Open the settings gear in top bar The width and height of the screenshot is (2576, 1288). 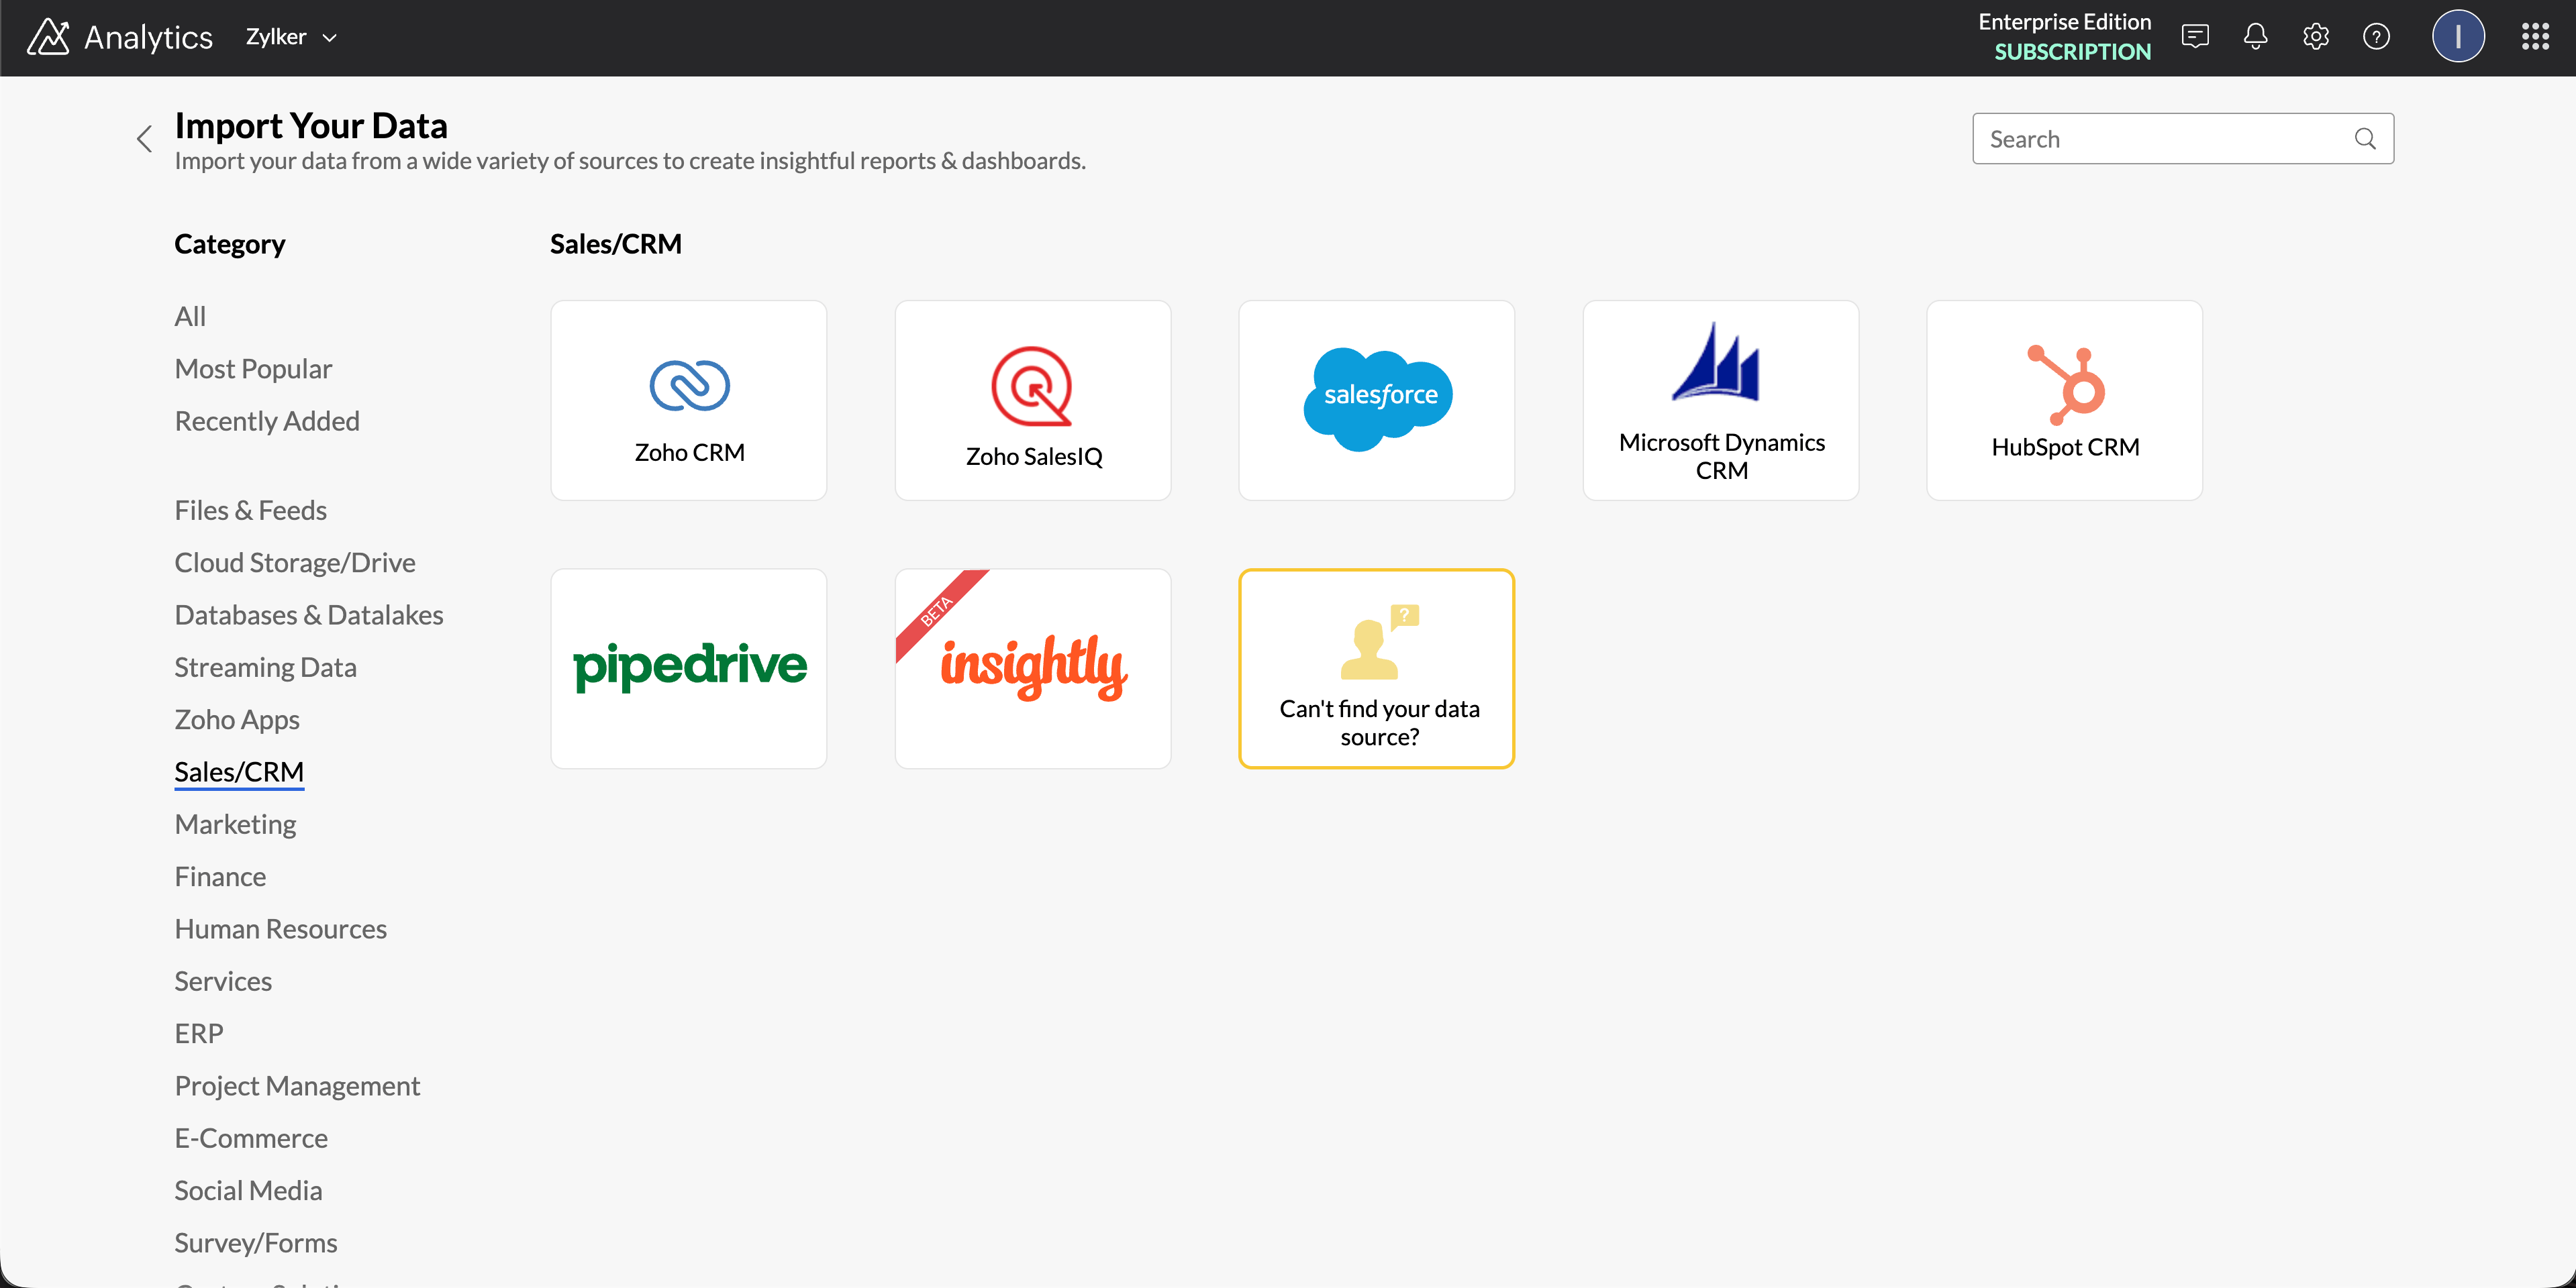(2315, 36)
